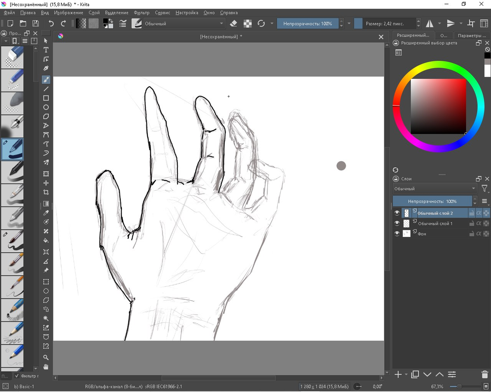Delete the selected layer with trash icon

point(485,374)
